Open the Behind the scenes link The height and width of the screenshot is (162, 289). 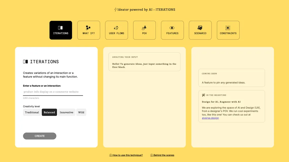162,155
